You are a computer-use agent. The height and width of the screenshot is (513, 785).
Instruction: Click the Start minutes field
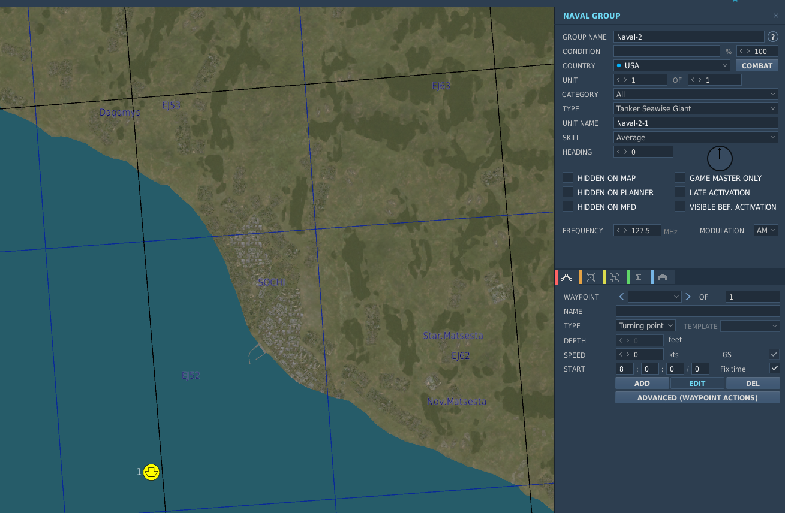[x=650, y=369]
